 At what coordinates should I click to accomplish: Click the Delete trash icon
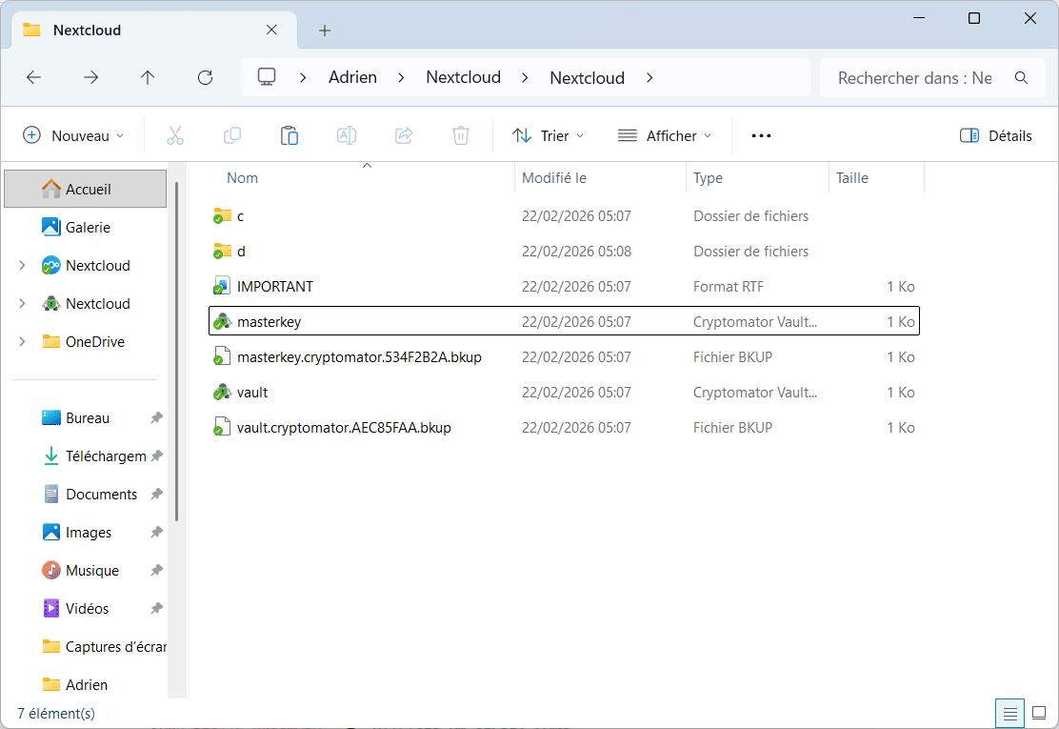pyautogui.click(x=461, y=135)
